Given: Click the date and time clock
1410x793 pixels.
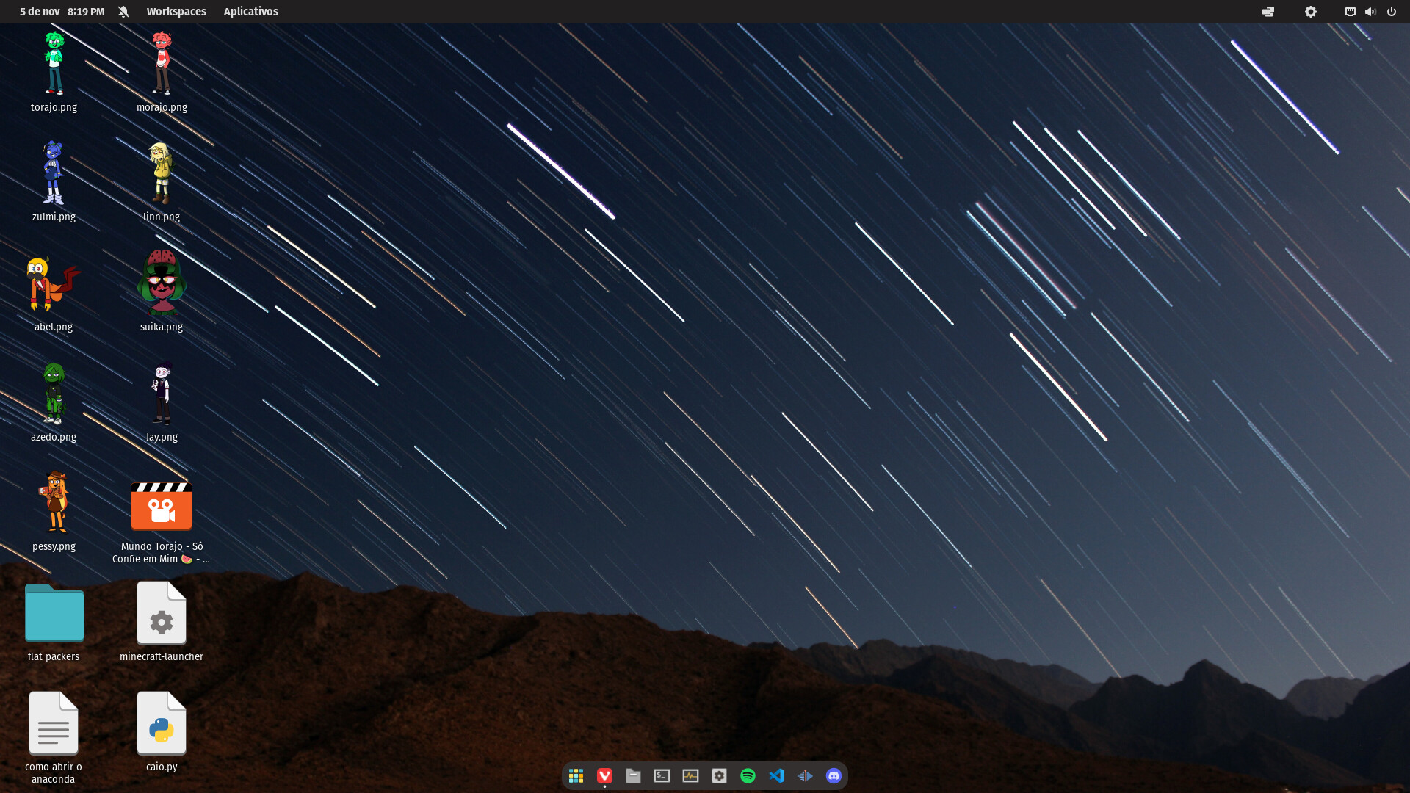Looking at the screenshot, I should (62, 12).
